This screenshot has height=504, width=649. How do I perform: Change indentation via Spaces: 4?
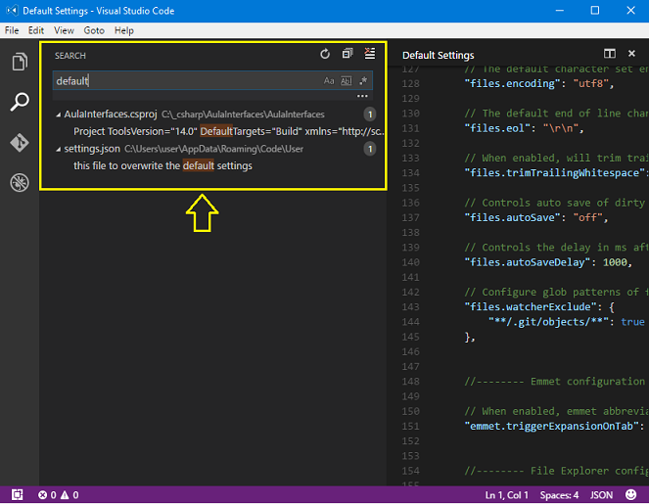click(559, 495)
